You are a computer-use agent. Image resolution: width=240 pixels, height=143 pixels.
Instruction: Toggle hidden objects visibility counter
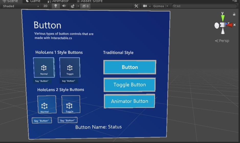[x=85, y=6]
